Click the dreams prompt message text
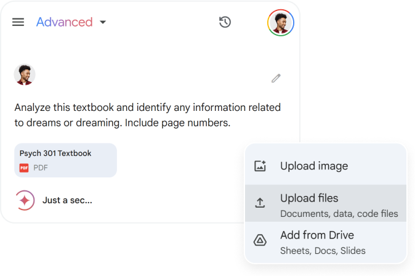The image size is (415, 276). click(147, 115)
